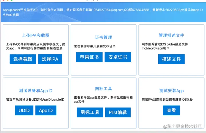
Task: Launch the 图标工具 button
Action: pyautogui.click(x=90, y=112)
